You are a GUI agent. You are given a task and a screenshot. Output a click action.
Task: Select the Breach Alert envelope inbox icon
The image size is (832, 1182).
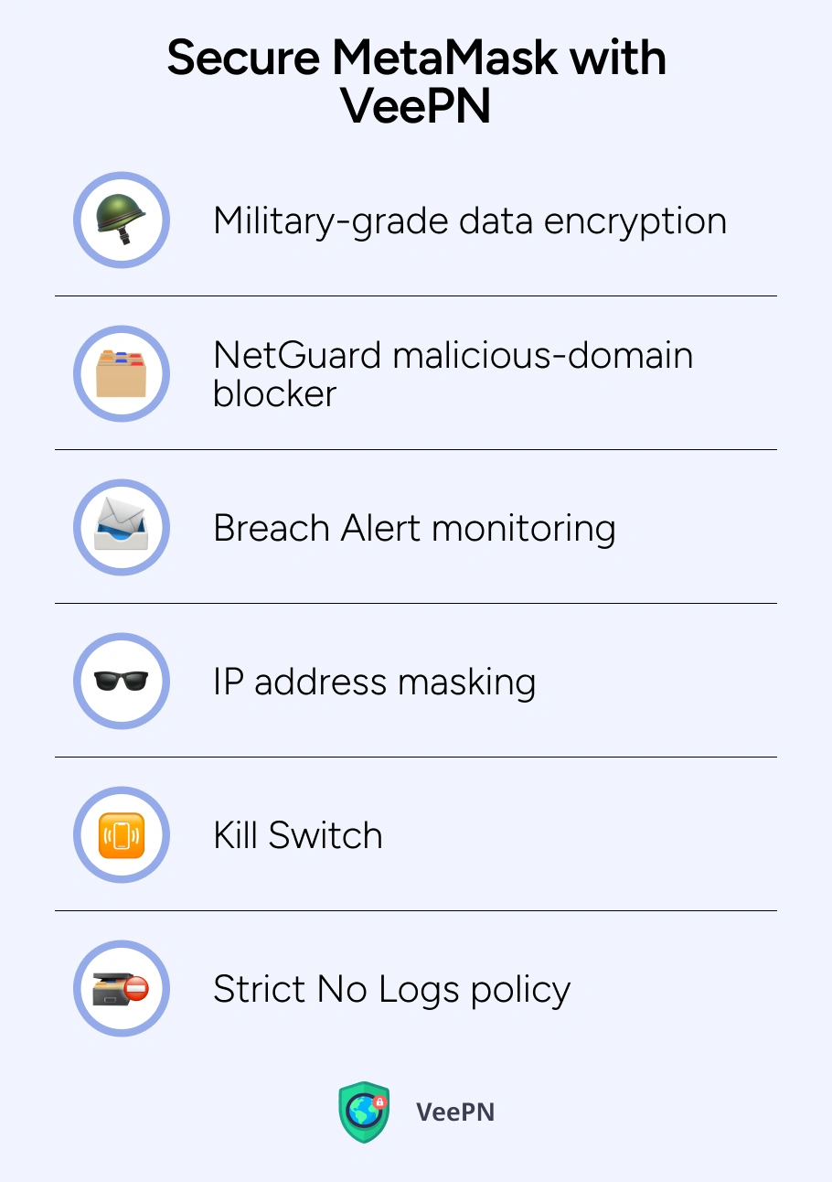tap(121, 528)
